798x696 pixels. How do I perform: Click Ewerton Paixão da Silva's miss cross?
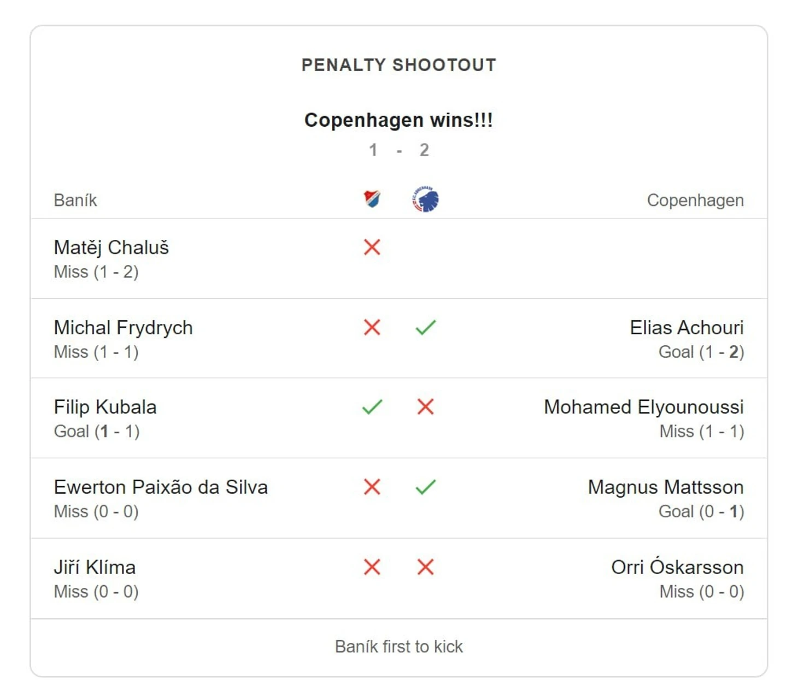(372, 487)
